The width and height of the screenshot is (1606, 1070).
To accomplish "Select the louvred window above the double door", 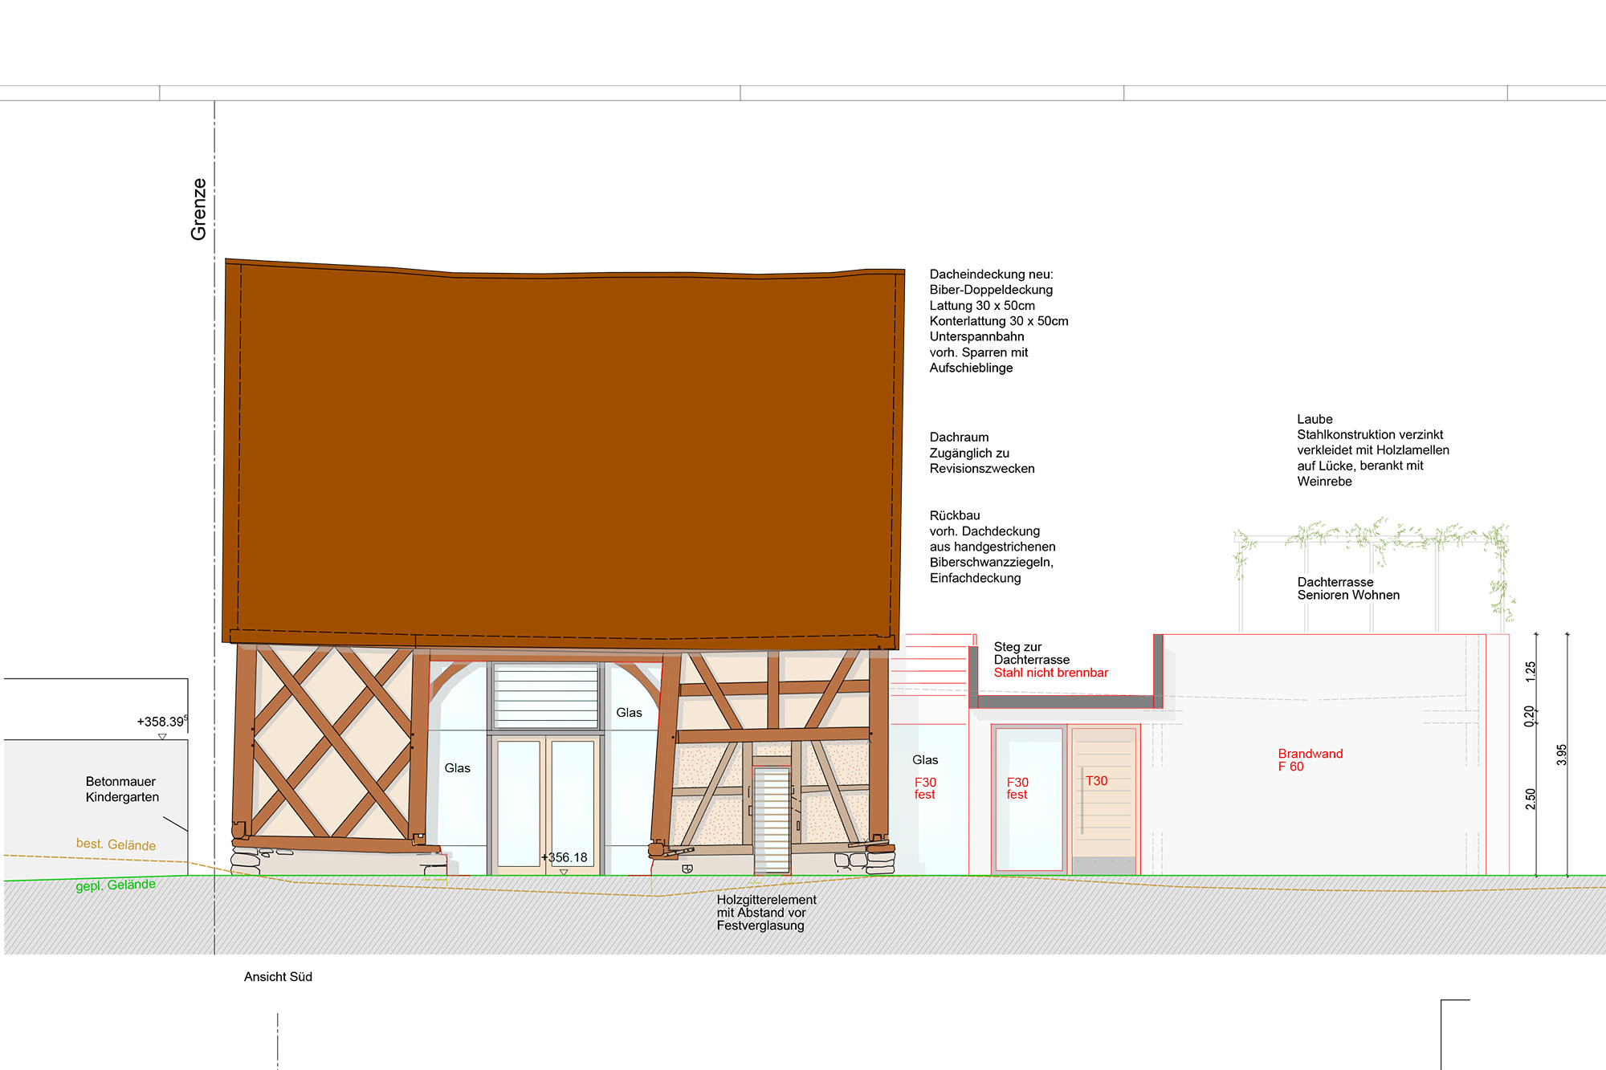I will (545, 697).
